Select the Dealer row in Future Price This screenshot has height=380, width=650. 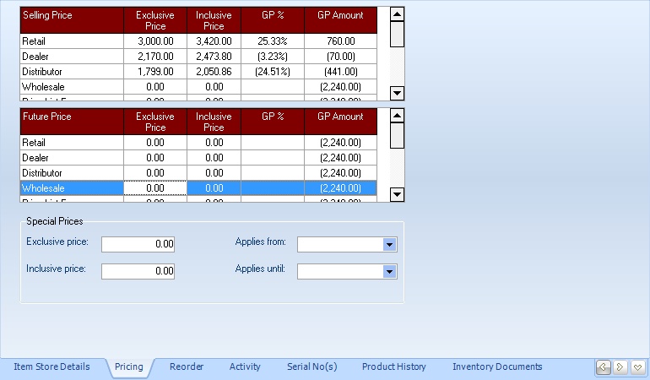click(71, 158)
